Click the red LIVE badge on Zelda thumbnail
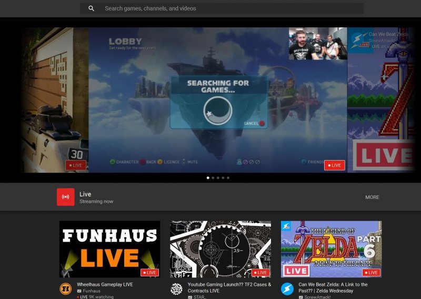Viewport: 421px width, 299px height. tap(372, 272)
